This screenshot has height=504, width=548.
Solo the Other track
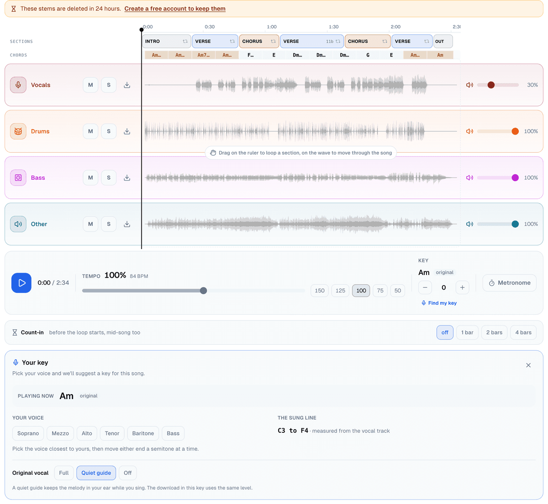point(109,224)
